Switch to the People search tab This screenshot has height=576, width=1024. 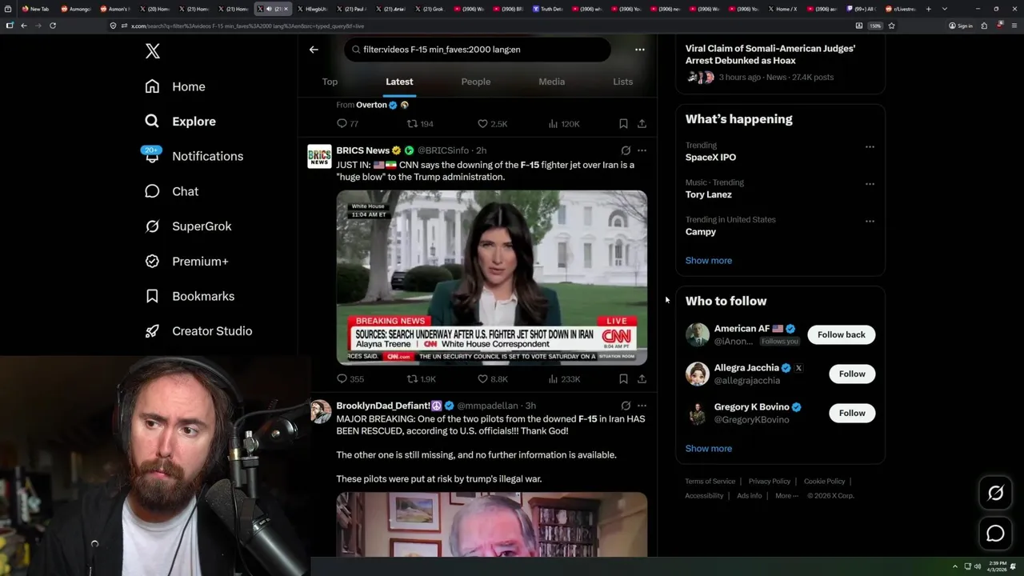point(476,82)
